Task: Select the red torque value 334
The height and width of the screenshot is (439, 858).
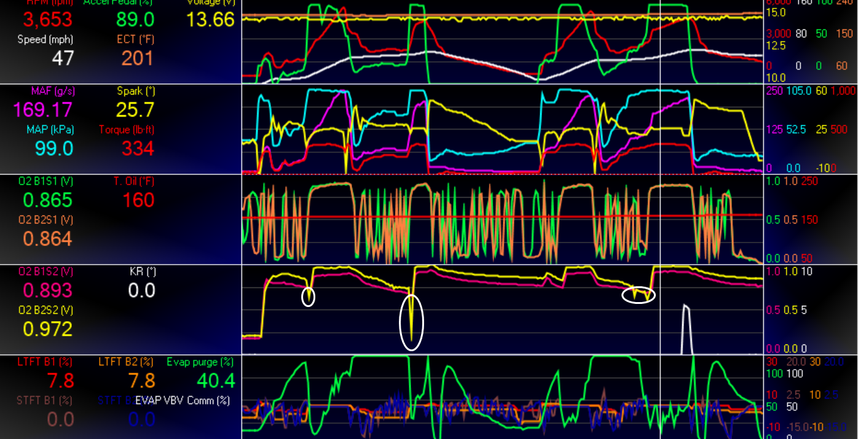Action: [138, 149]
